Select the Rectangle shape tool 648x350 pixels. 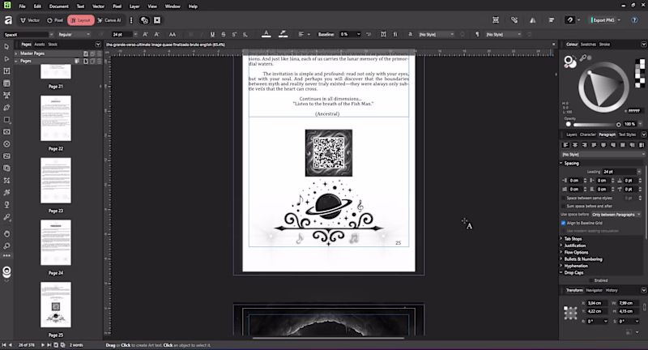(6, 120)
